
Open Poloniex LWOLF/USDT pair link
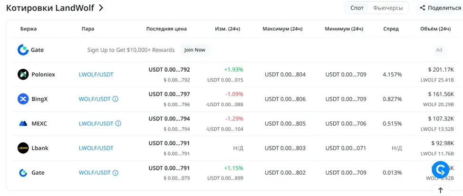tap(96, 75)
